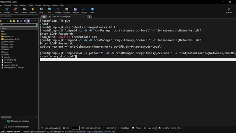Viewport: 236px width, 133px height.
Task: Click the /boot 17% disk usage indicator
Action: point(176,128)
